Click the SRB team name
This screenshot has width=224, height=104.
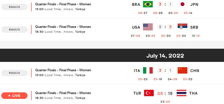pos(194,27)
